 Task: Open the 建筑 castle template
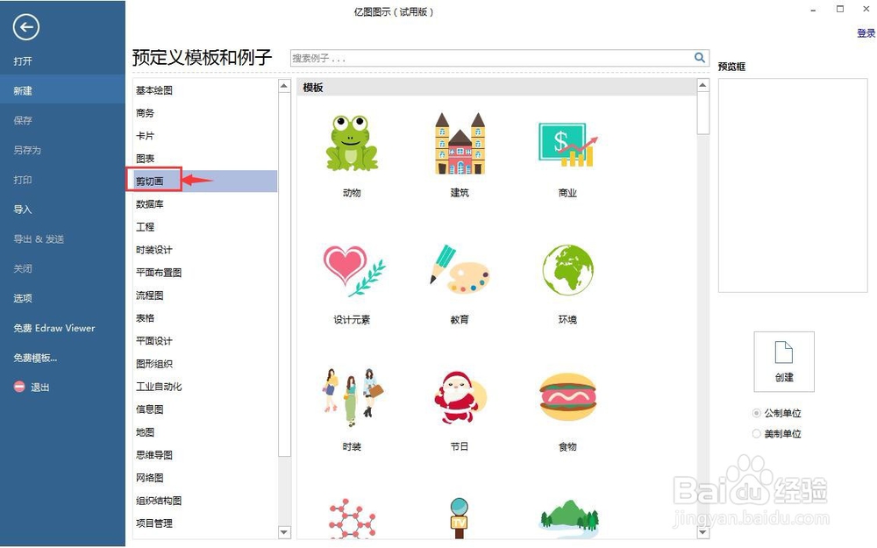[460, 143]
